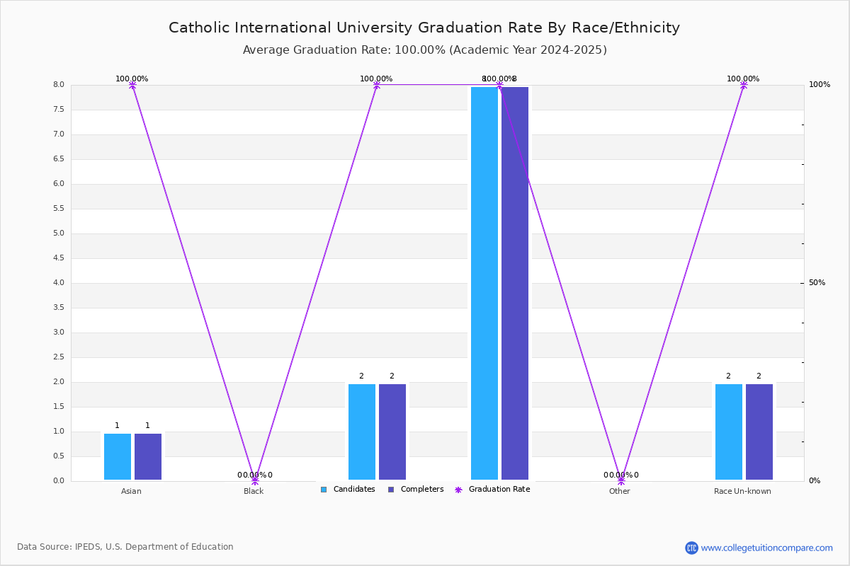Toggle the Candidates legend label
The width and height of the screenshot is (850, 566).
(x=354, y=490)
